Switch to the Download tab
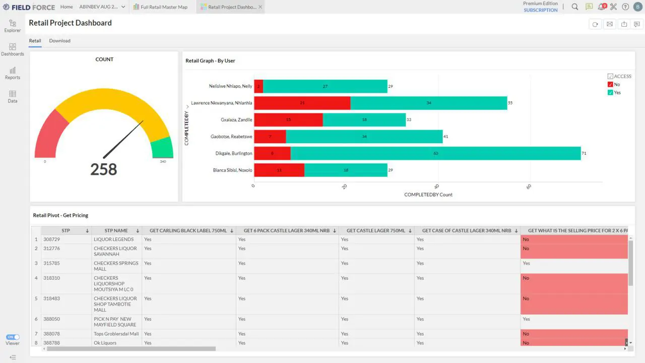The height and width of the screenshot is (363, 645). 60,41
